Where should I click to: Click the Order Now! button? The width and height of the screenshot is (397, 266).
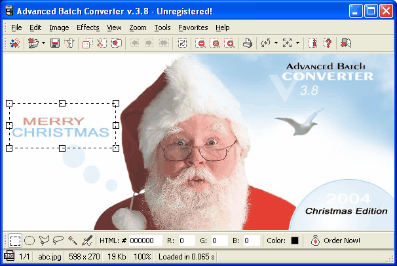[335, 241]
